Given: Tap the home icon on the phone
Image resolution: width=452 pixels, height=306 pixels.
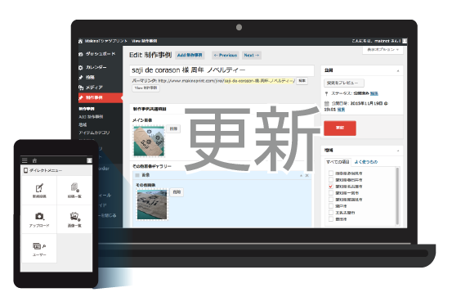Looking at the screenshot, I should [34, 160].
